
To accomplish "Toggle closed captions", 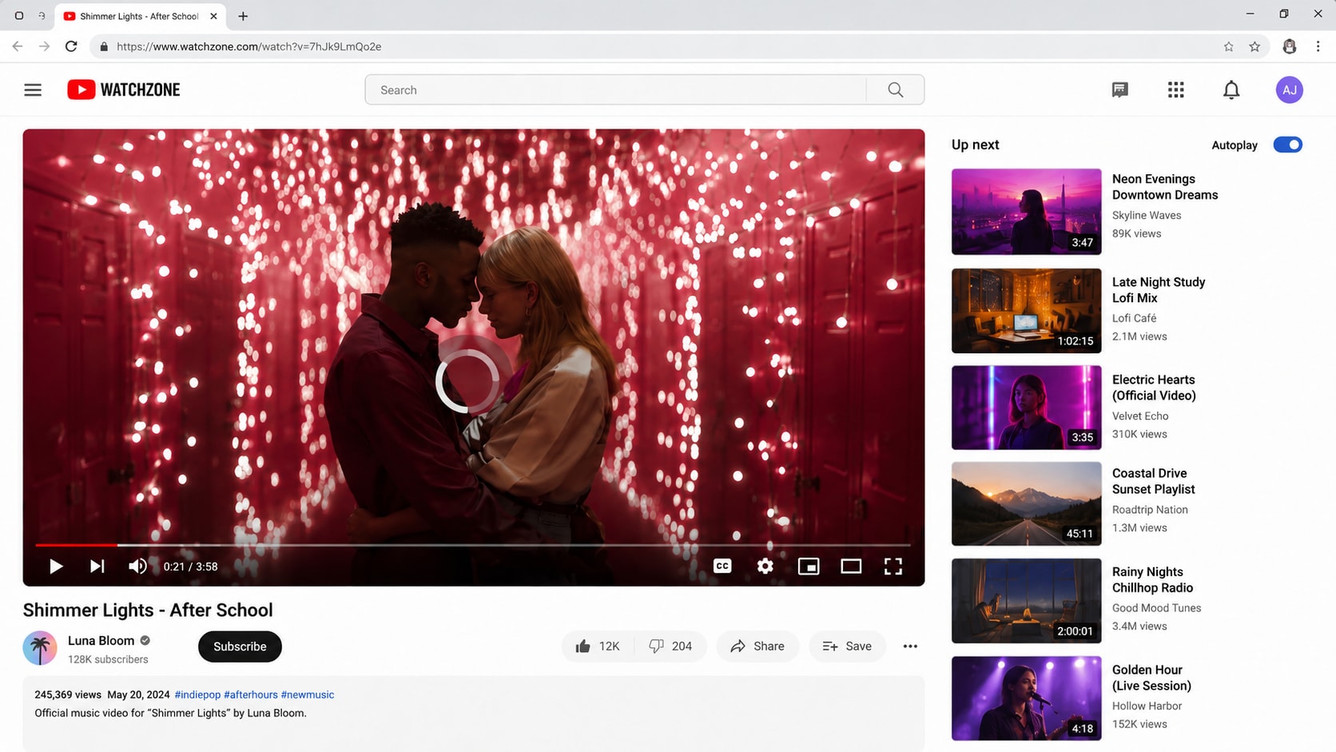I will 722,566.
